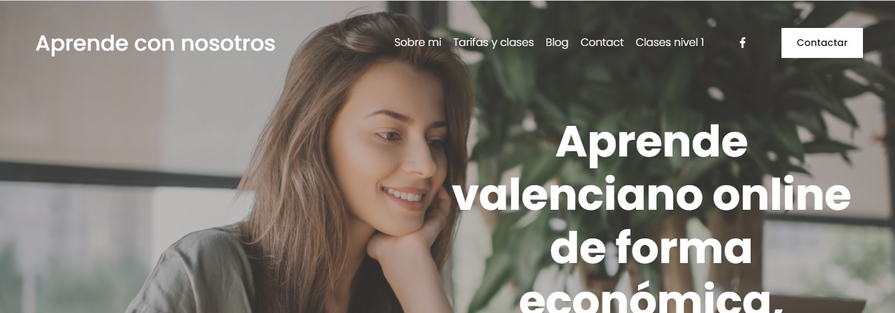Select the Contact nav link
This screenshot has height=313, width=895.
pos(602,43)
